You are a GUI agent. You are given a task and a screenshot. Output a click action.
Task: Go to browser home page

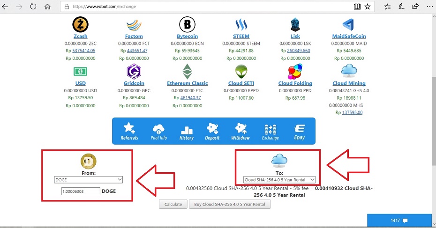47,7
